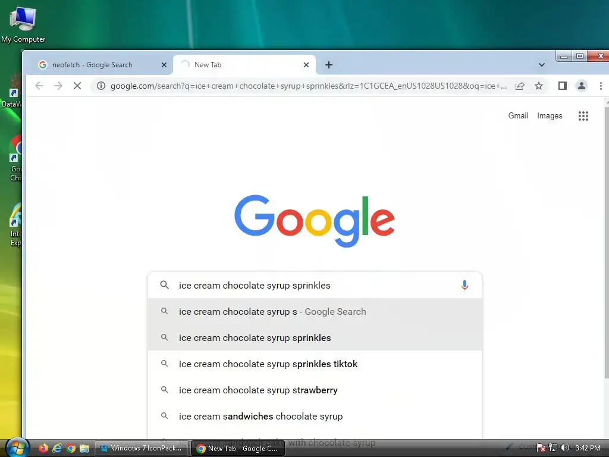Open the network tray icon
The image size is (609, 457).
coord(553,448)
